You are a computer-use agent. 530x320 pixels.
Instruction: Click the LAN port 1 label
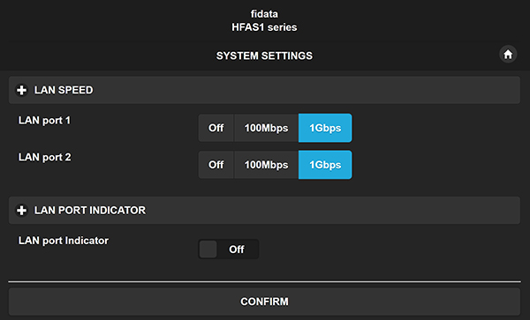coord(44,121)
